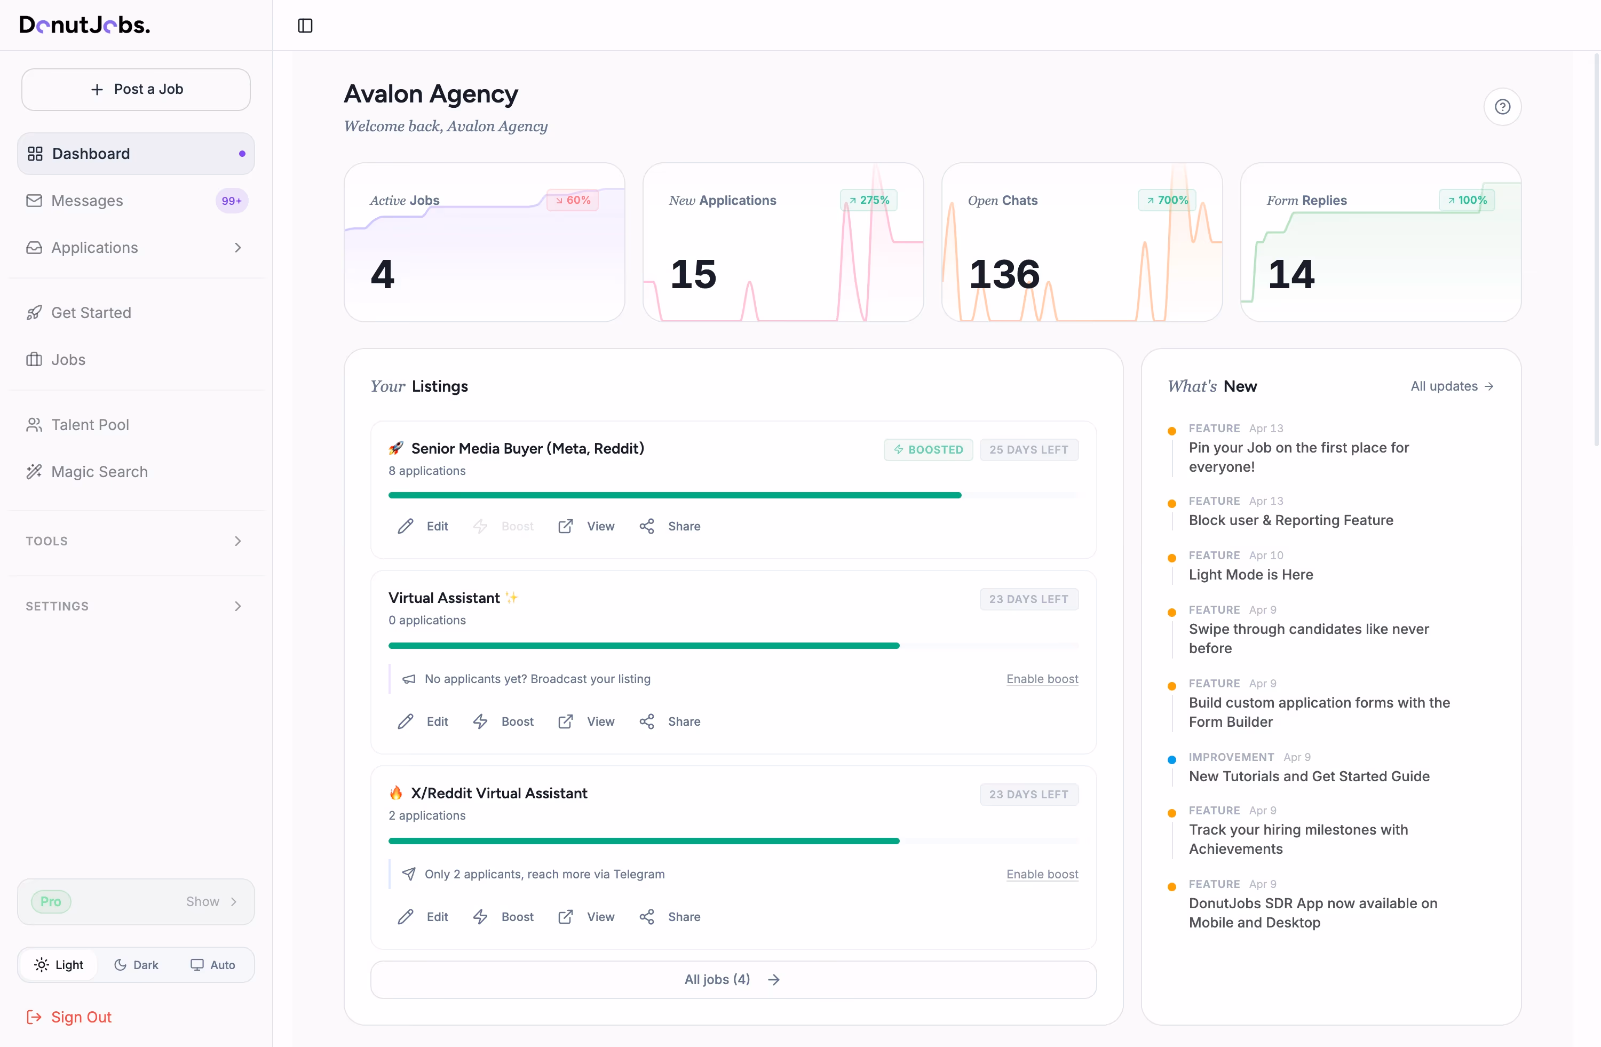Click Enable boost for X/Reddit Virtual Assistant
This screenshot has width=1601, height=1047.
1042,874
